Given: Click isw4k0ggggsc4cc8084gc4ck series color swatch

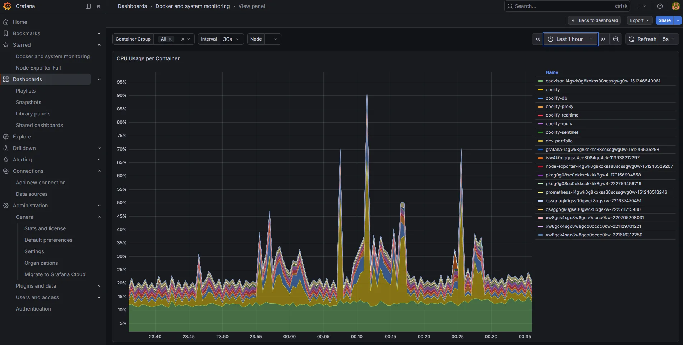Looking at the screenshot, I should point(540,158).
